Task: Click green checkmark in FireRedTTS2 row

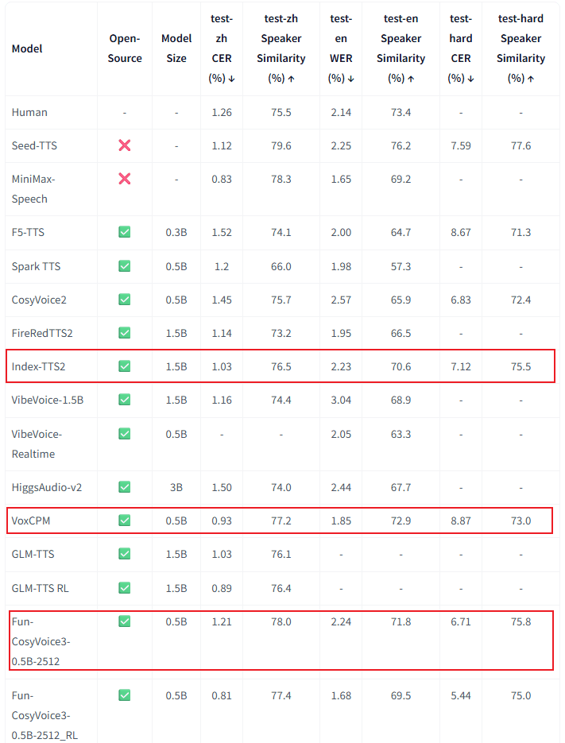Action: coord(124,333)
